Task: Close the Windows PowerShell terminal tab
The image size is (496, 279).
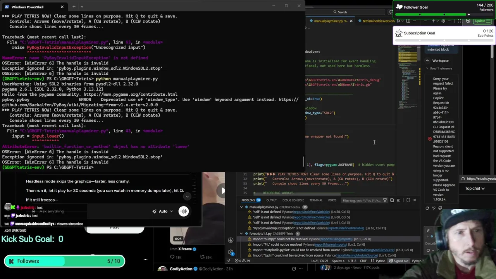Action: coord(62,7)
